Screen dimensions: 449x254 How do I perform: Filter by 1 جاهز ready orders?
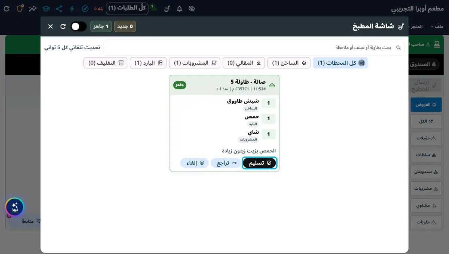pyautogui.click(x=101, y=27)
